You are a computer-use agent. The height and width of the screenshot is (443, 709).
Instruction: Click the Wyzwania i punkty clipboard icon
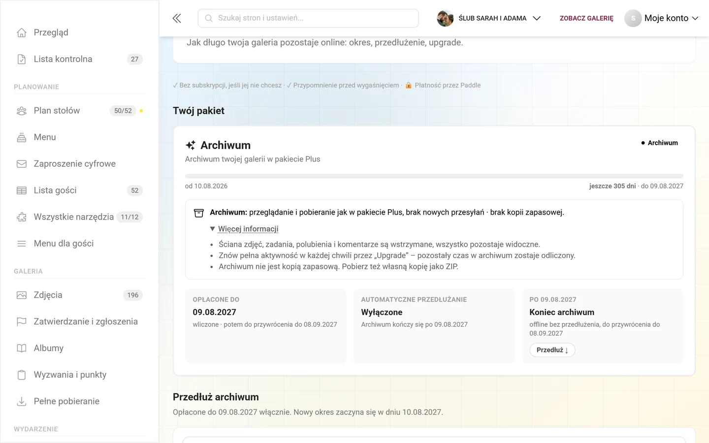click(22, 375)
